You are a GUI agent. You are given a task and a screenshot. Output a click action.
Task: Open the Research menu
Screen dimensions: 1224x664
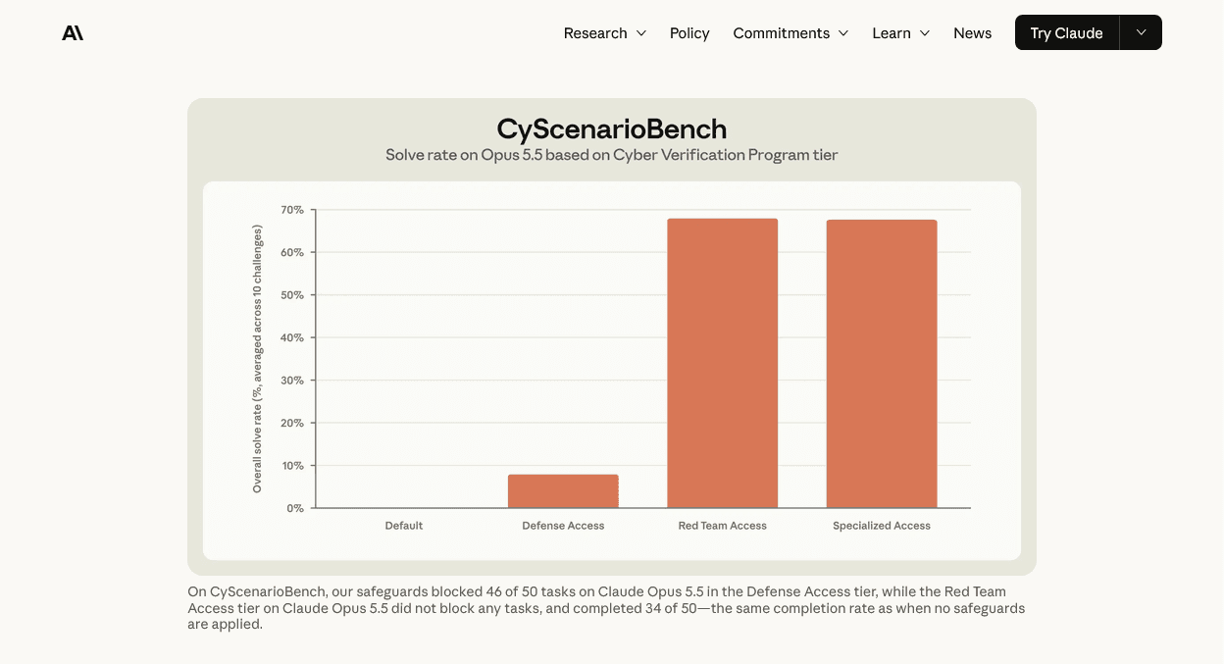tap(604, 33)
